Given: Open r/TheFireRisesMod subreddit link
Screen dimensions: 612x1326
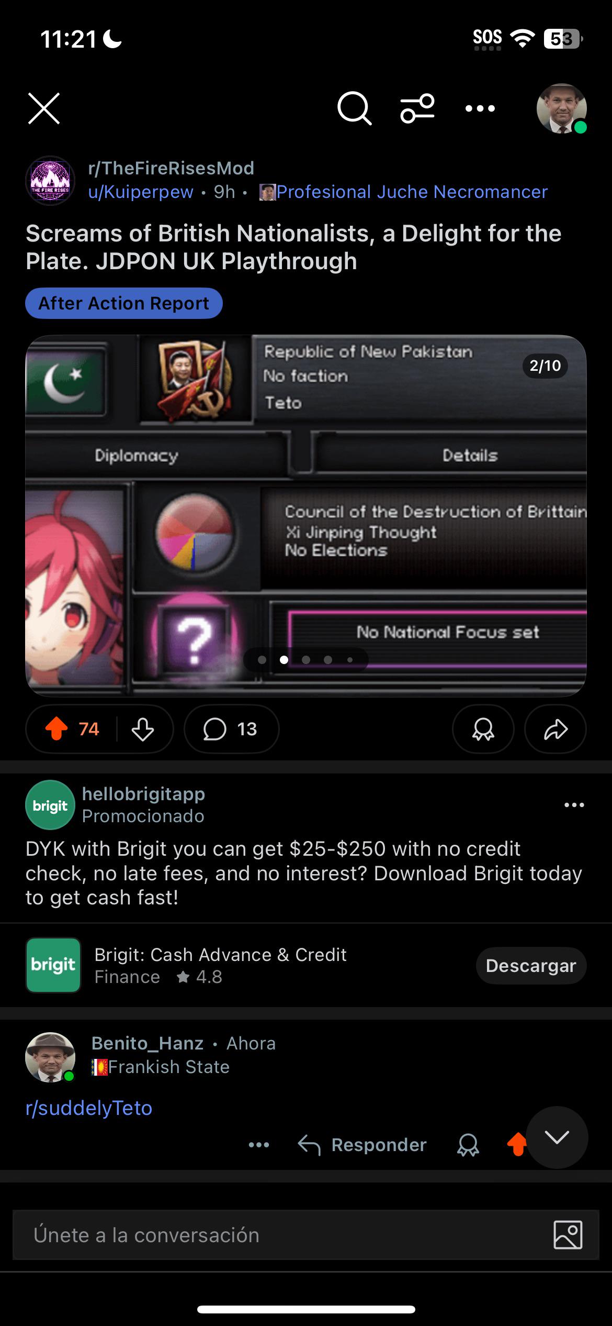Looking at the screenshot, I should click(171, 168).
